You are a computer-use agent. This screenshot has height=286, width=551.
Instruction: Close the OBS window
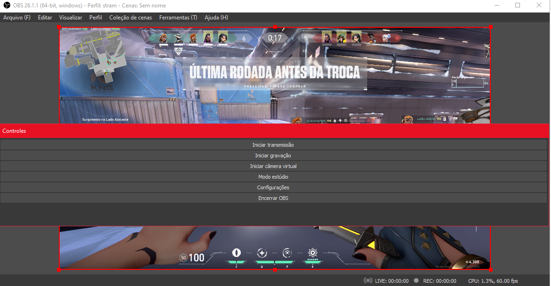tap(538, 5)
